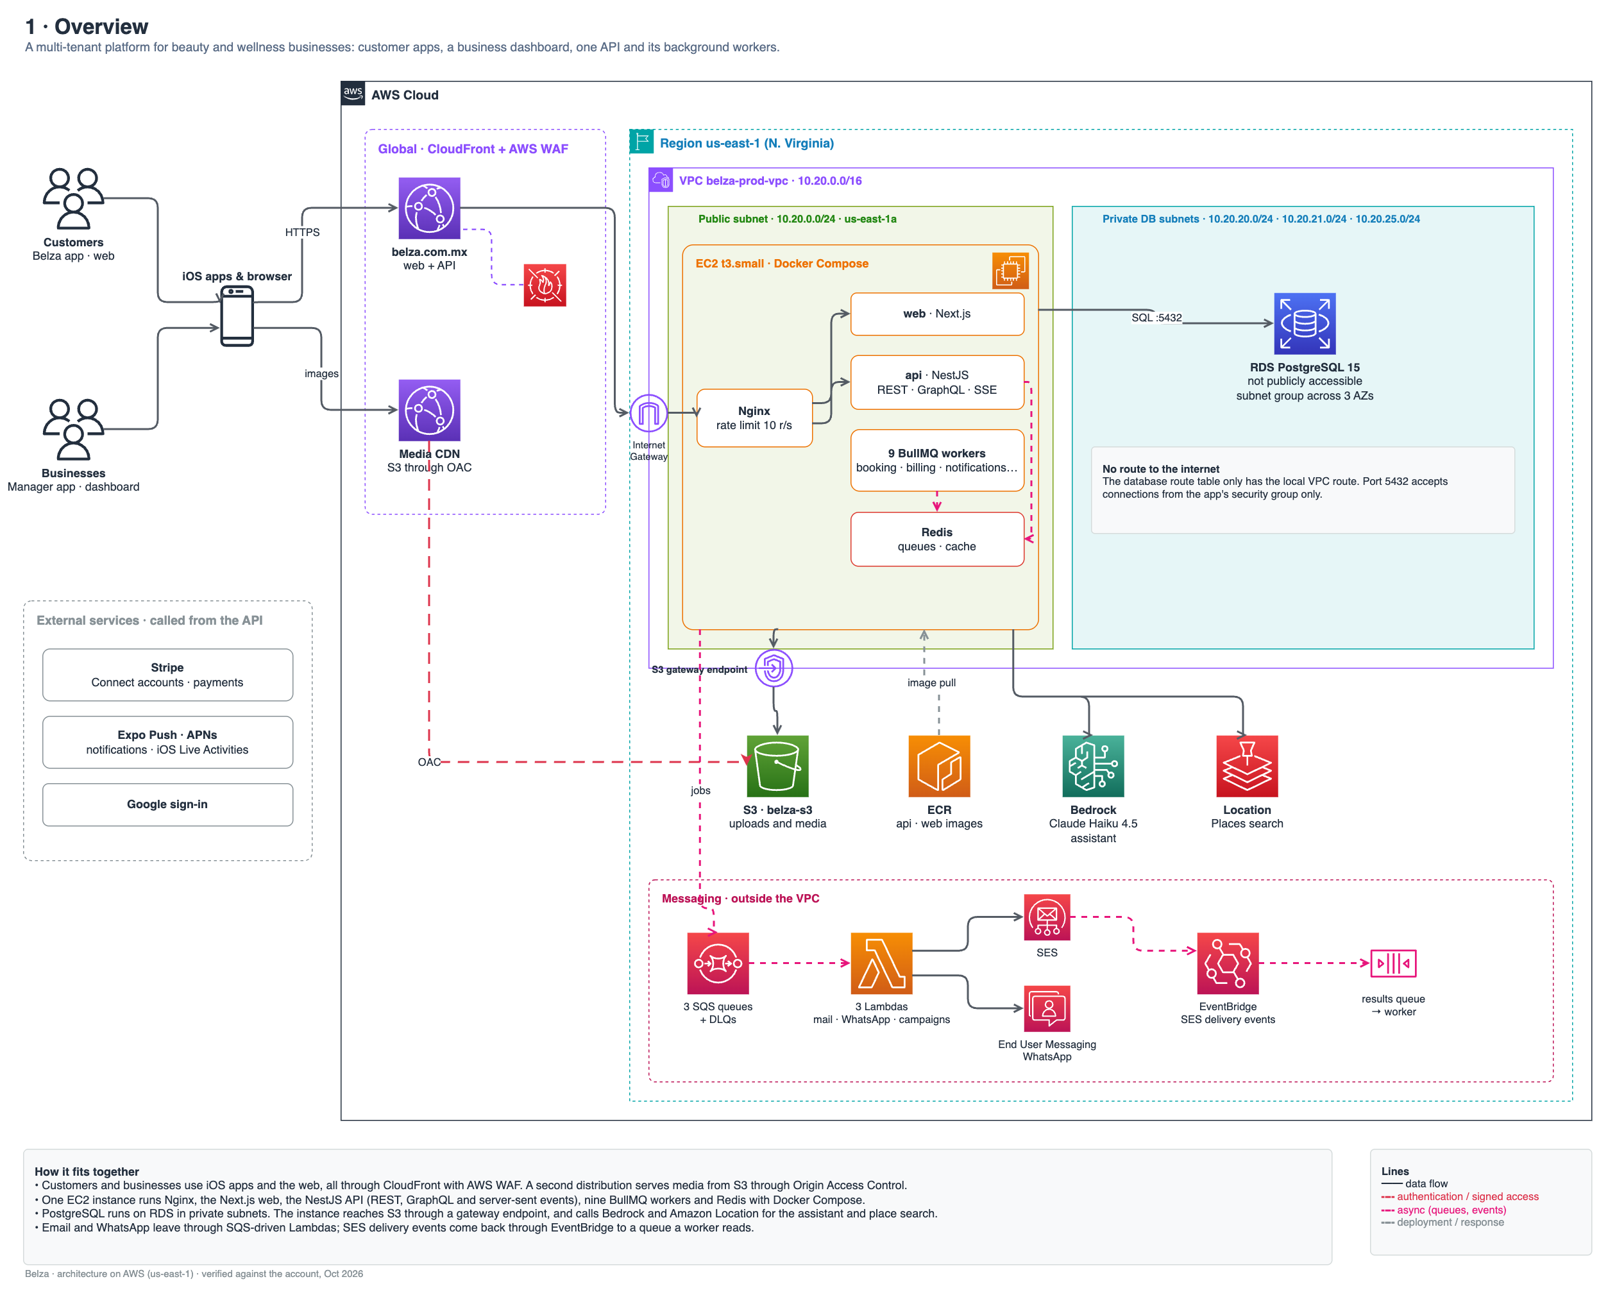
Task: Click the Nginx rate limit box
Action: click(755, 418)
